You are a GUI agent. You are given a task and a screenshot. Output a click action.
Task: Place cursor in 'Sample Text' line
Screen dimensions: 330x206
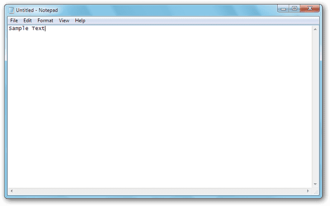(x=27, y=28)
